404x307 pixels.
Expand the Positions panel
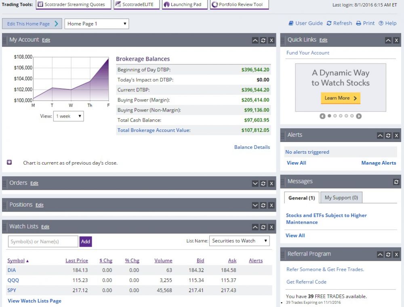pos(255,205)
